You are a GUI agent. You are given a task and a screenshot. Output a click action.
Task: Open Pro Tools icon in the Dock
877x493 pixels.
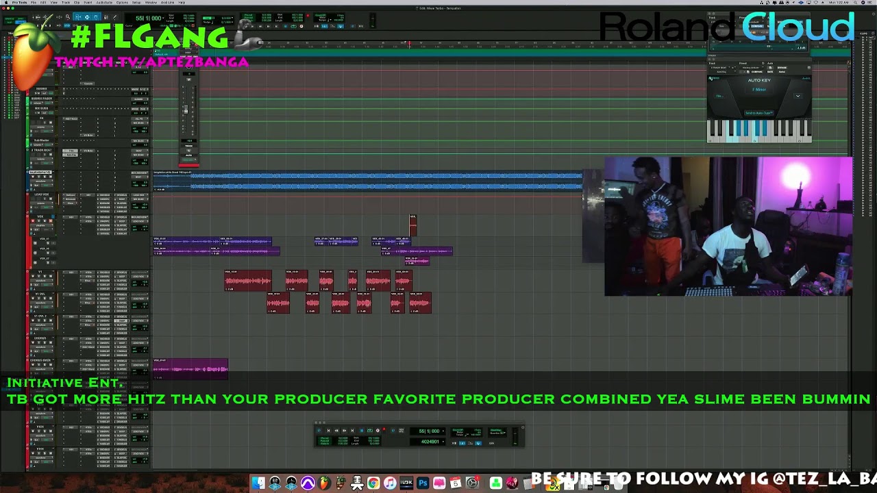tap(308, 483)
